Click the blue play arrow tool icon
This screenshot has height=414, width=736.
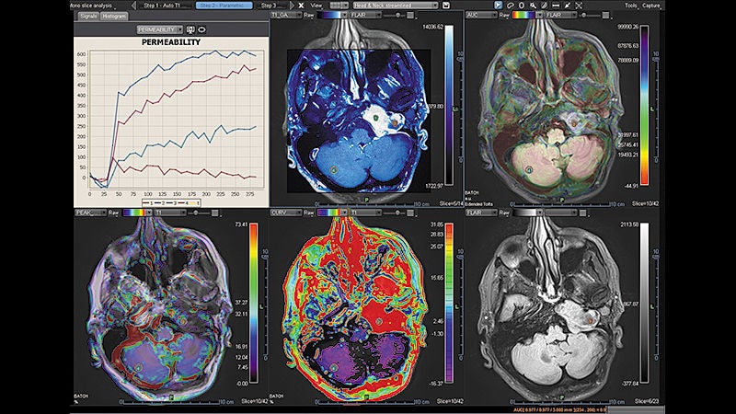click(498, 6)
